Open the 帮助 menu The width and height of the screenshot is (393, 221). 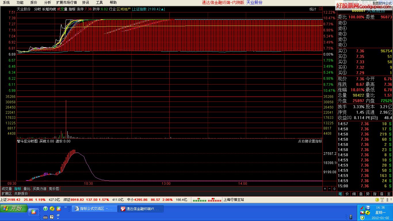tap(113, 3)
